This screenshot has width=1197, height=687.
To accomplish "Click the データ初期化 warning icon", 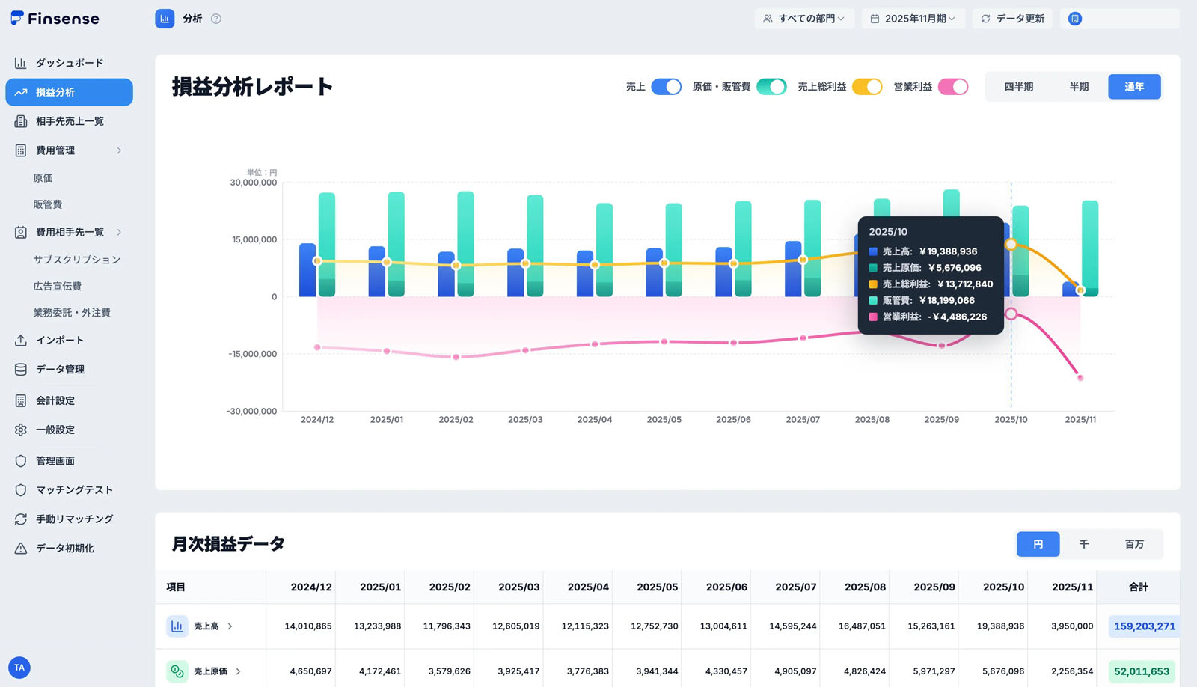I will [21, 549].
